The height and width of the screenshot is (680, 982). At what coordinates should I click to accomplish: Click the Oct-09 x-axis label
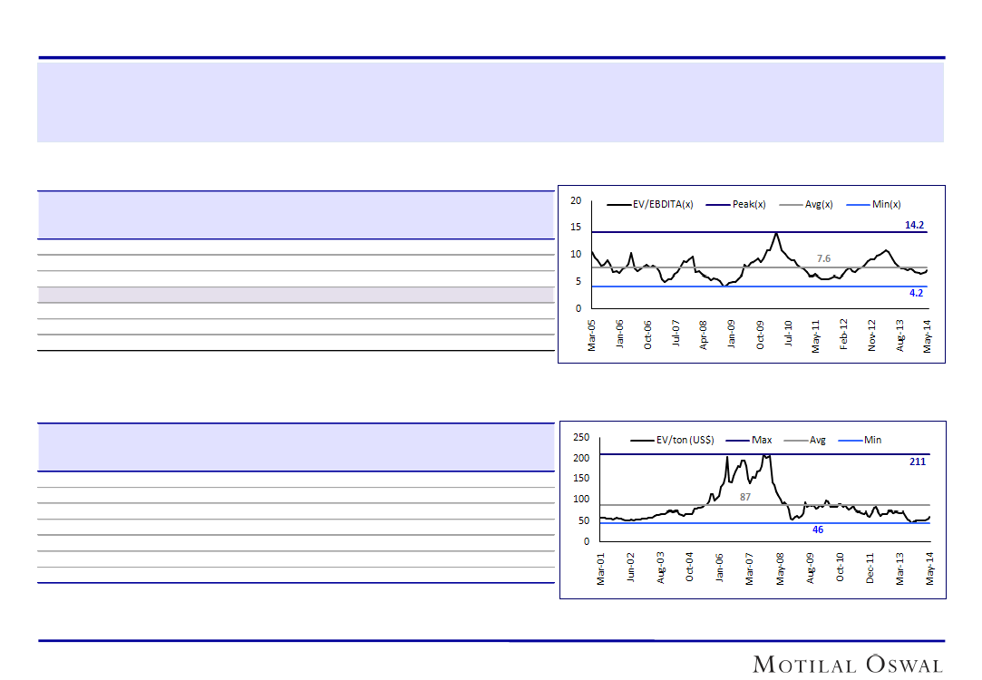click(x=760, y=335)
